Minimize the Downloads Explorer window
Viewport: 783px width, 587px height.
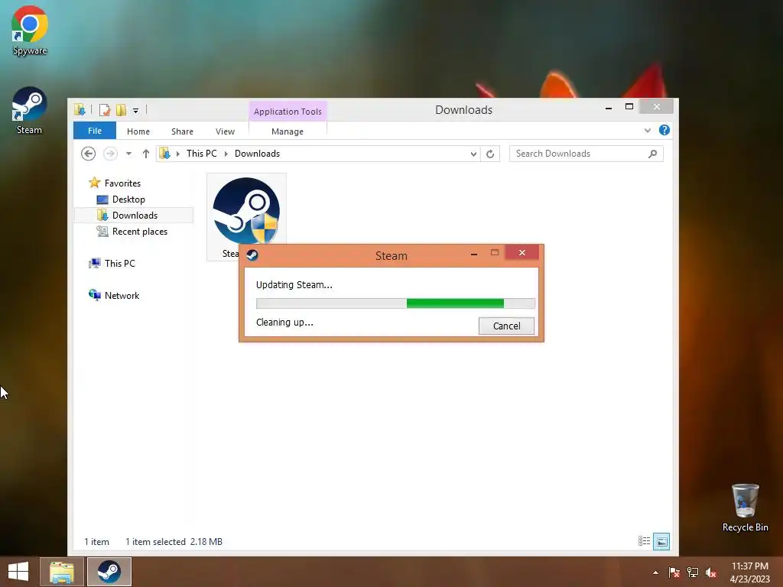(608, 107)
